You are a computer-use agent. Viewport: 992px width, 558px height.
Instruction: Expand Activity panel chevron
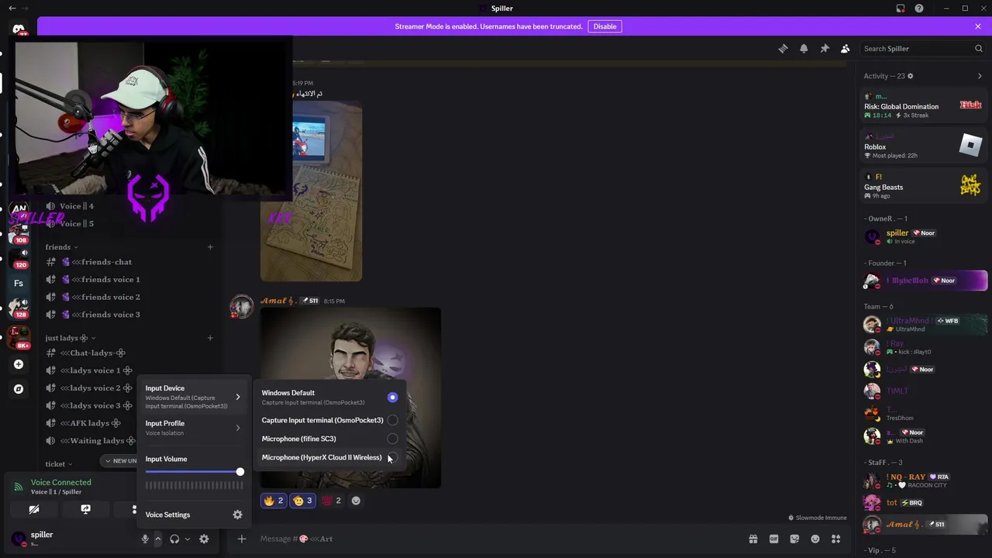tap(980, 76)
